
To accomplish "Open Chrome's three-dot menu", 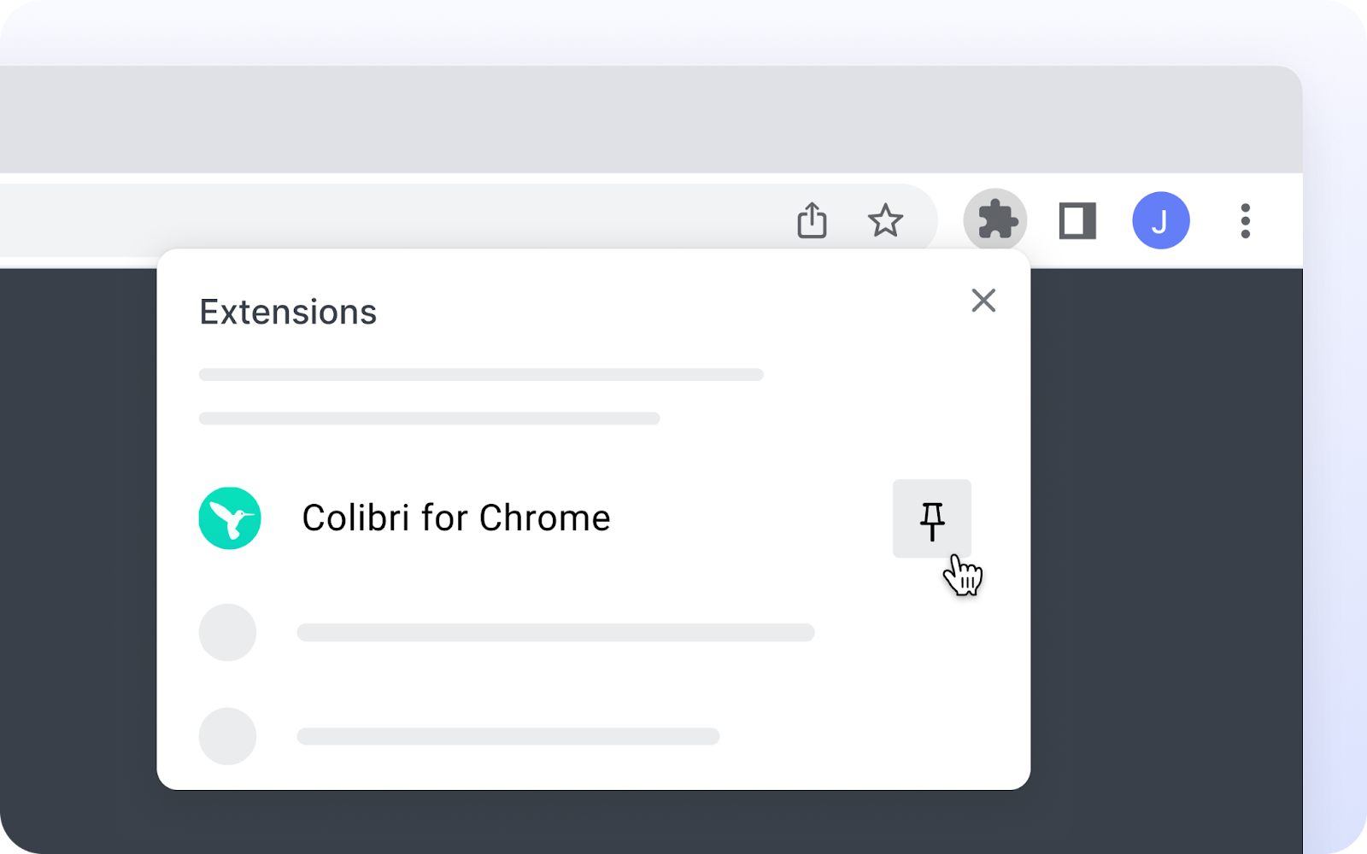I will point(1245,221).
